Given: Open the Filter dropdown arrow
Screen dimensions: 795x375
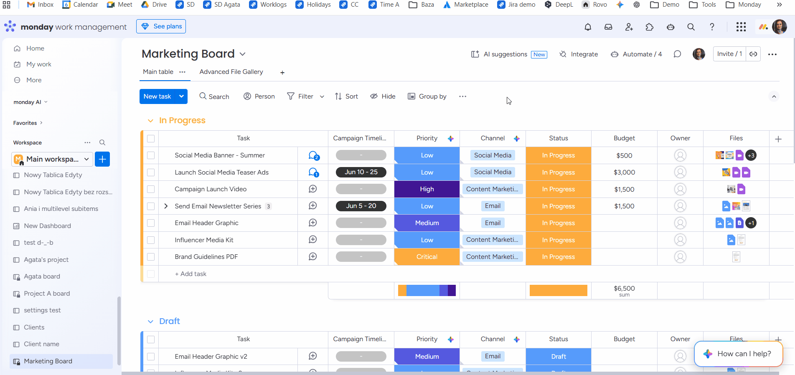Looking at the screenshot, I should [322, 97].
